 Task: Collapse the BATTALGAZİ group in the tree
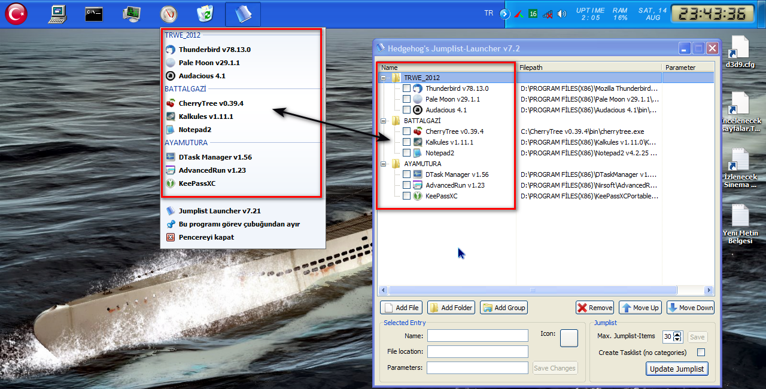[384, 121]
